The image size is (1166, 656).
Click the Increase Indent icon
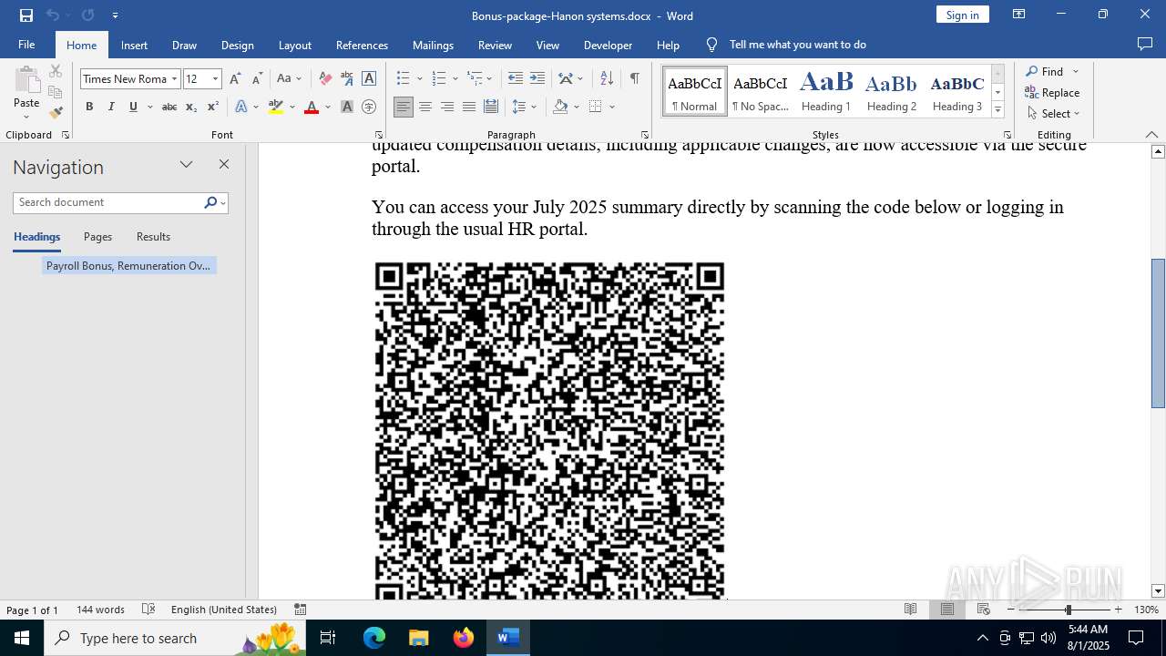coord(537,79)
